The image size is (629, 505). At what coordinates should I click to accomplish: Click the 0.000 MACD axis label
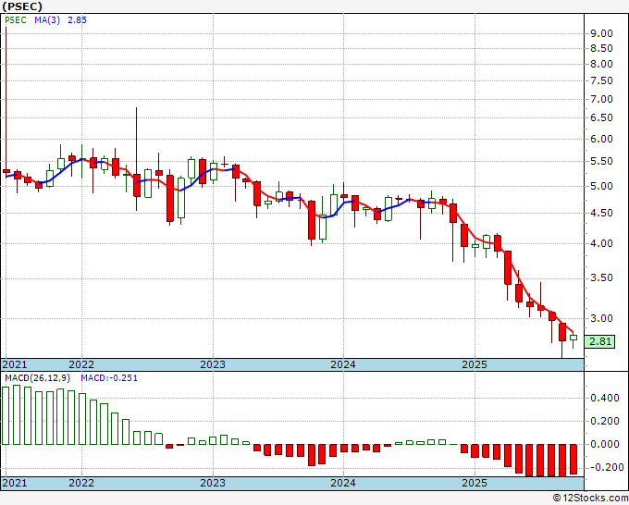[605, 445]
